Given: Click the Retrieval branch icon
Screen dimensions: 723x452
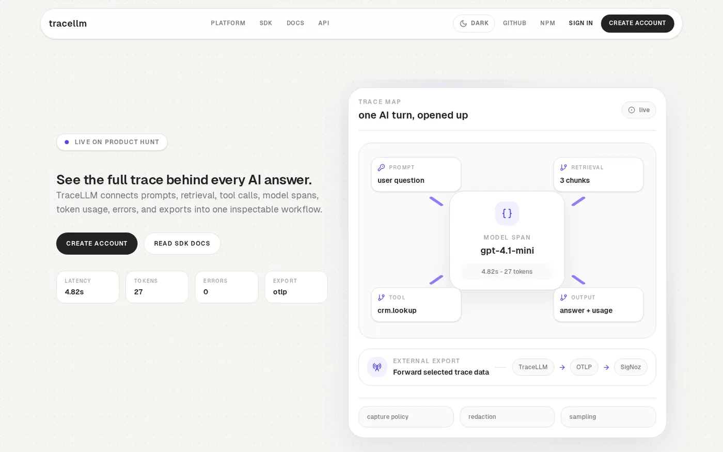Looking at the screenshot, I should click(563, 167).
